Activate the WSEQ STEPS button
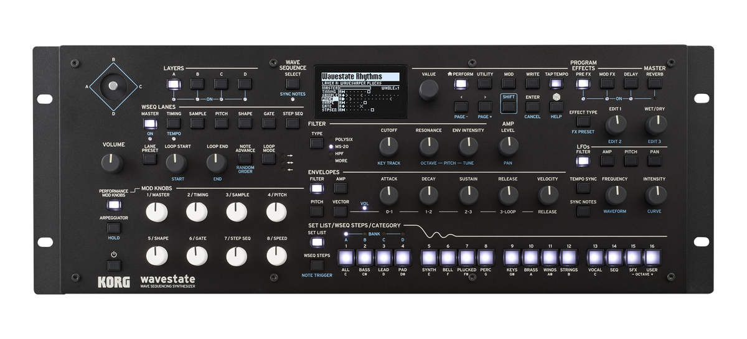 click(316, 265)
